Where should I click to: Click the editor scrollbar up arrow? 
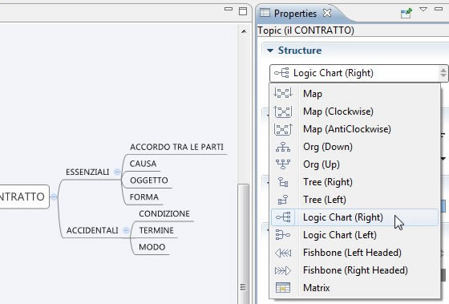pos(244,31)
